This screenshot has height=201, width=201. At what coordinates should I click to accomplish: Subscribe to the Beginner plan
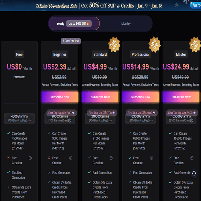click(60, 97)
